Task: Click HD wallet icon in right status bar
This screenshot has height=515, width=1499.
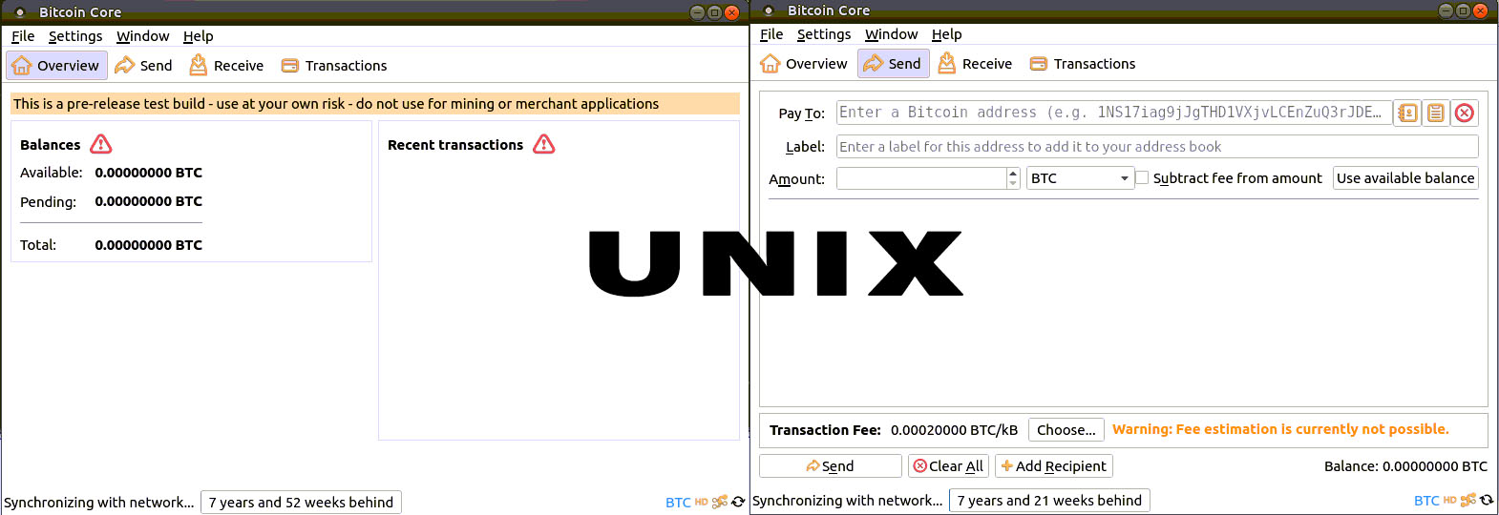Action: coord(1449,500)
